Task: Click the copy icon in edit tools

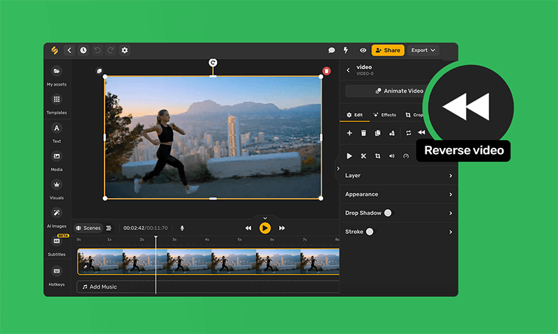Action: [x=377, y=133]
